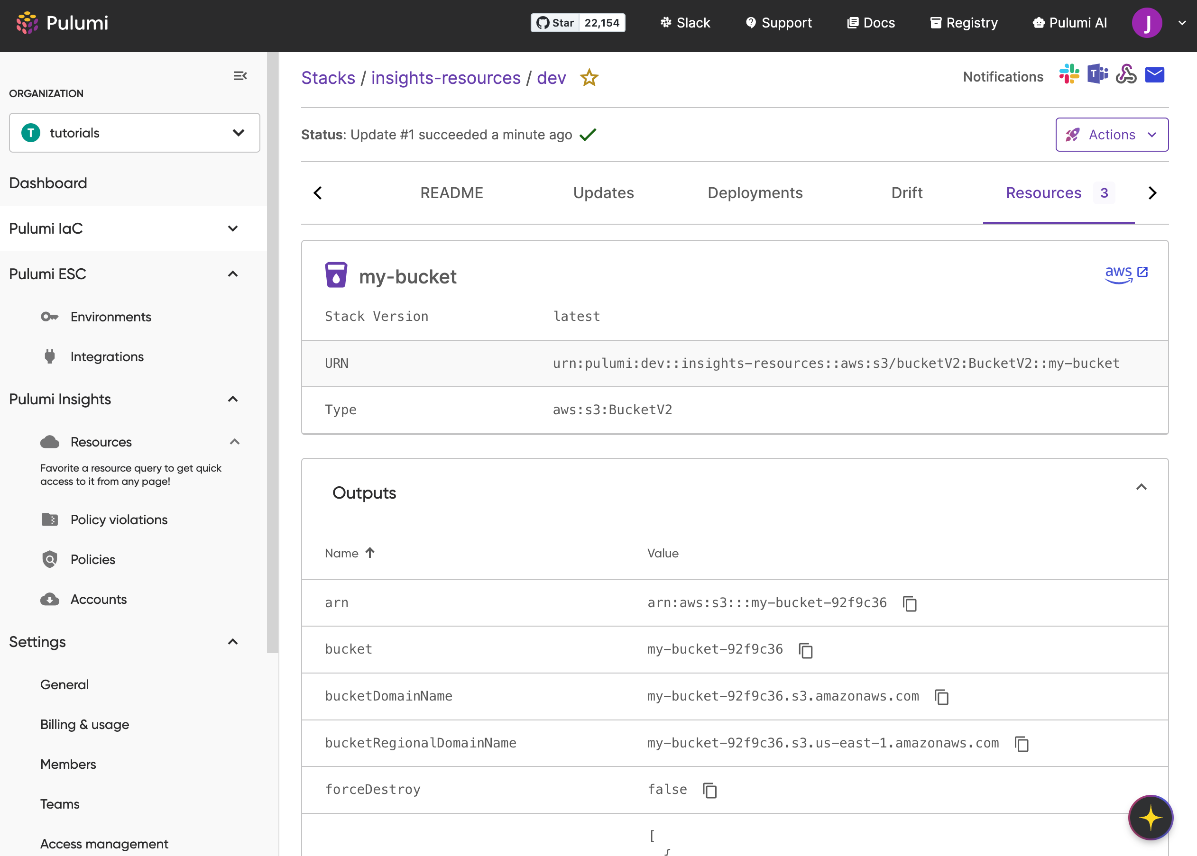Copy the bucket output value
1197x856 pixels.
click(x=806, y=650)
